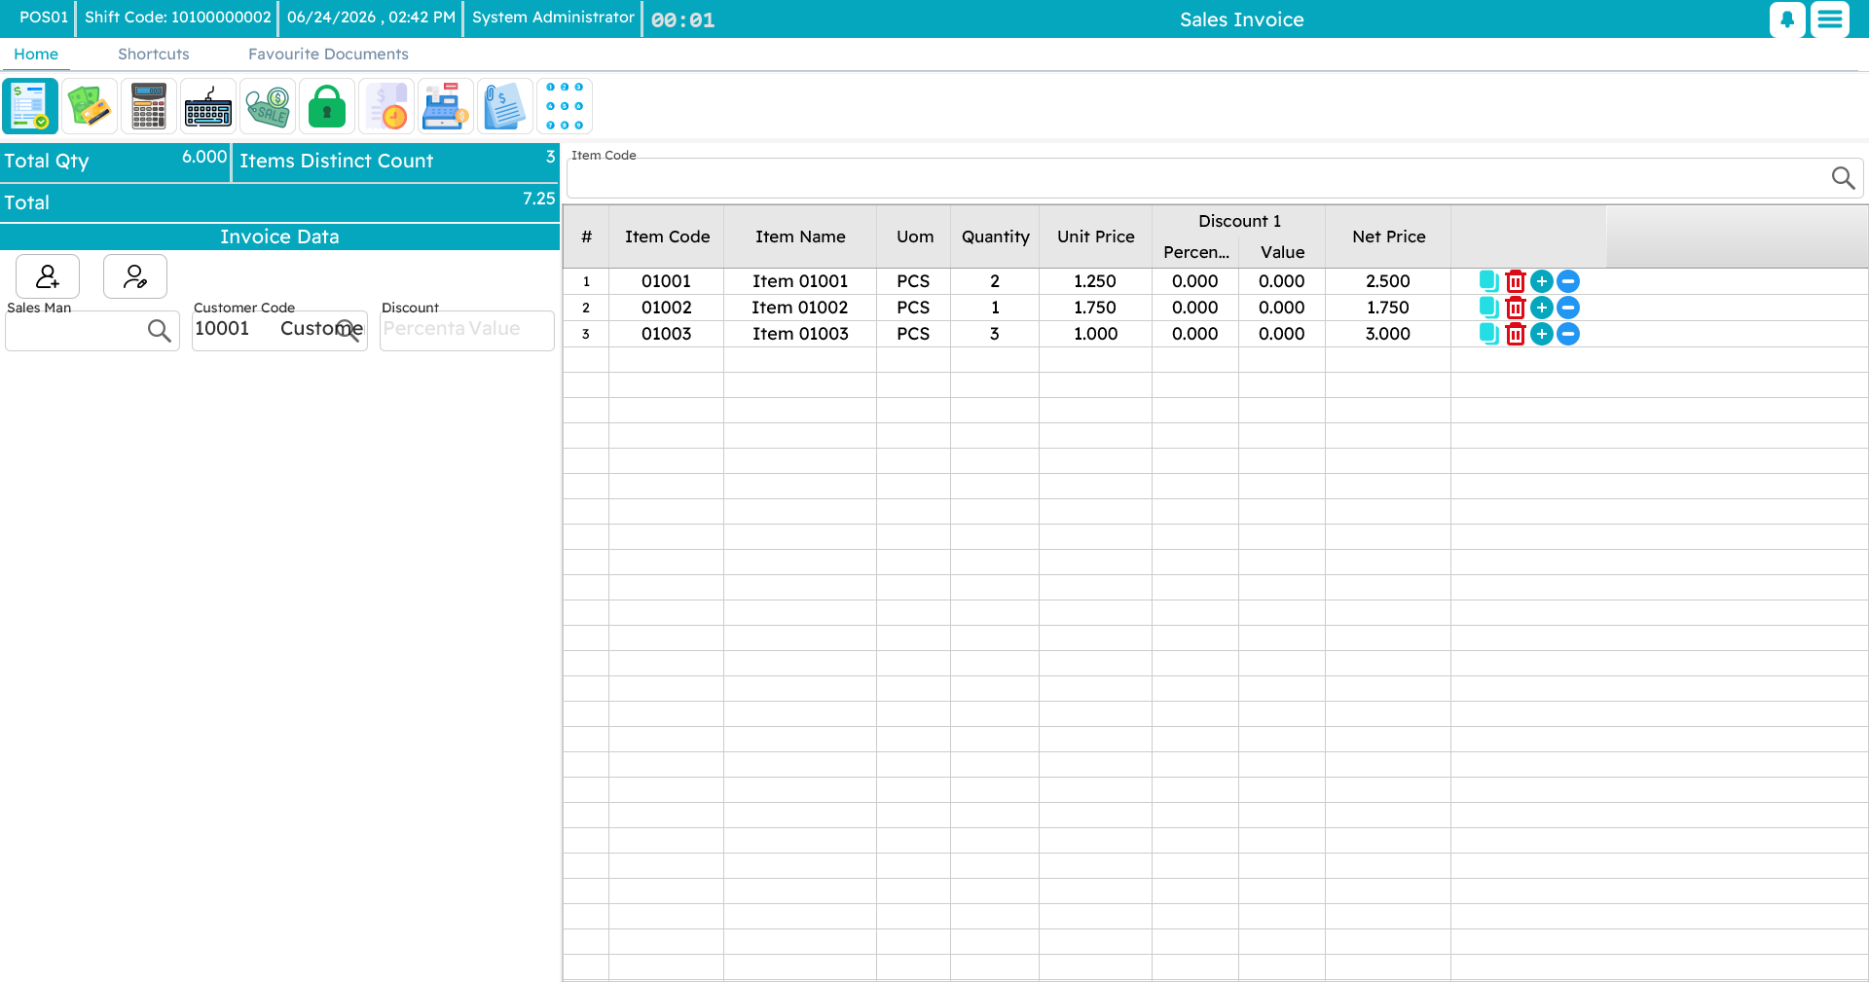This screenshot has width=1869, height=982.
Task: Click the System Administrator user label
Action: (553, 18)
